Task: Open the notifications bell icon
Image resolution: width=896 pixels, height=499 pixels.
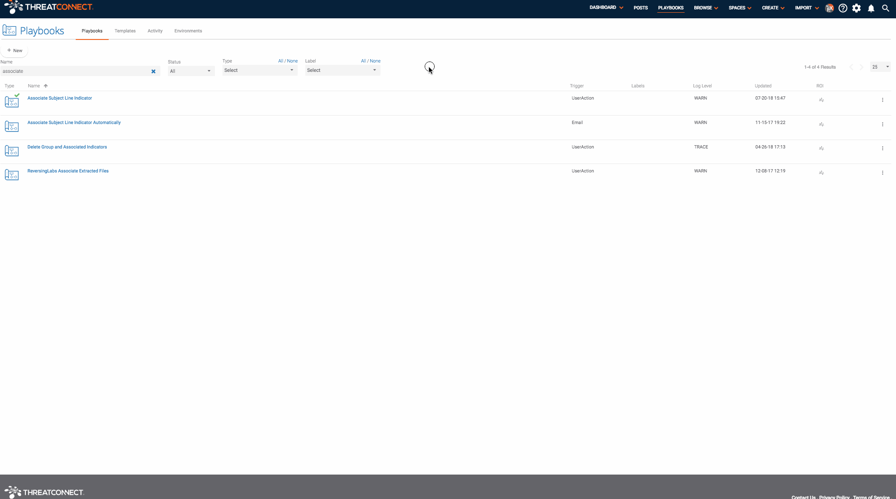Action: click(871, 8)
